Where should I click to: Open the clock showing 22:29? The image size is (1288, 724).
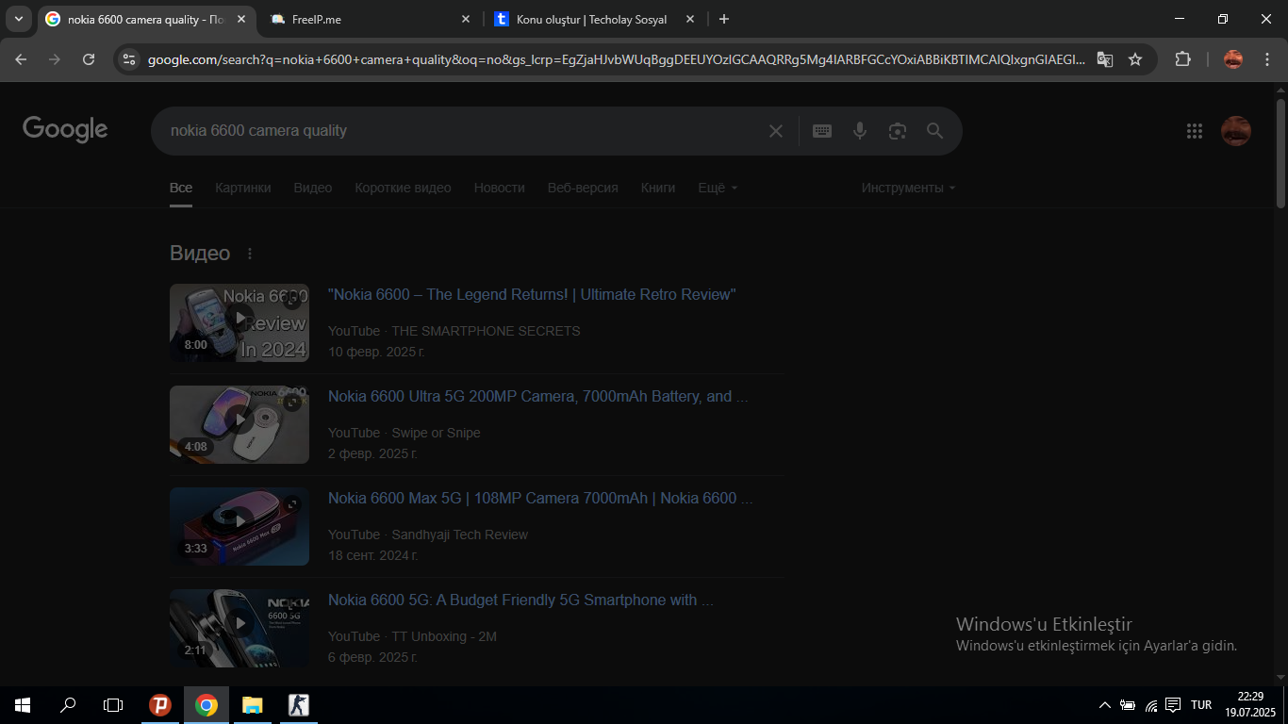click(x=1250, y=704)
